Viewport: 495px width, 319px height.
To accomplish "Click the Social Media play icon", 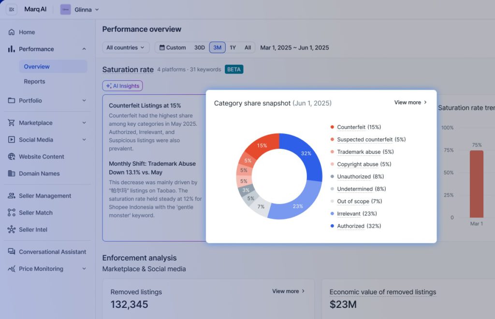I will tap(12, 140).
